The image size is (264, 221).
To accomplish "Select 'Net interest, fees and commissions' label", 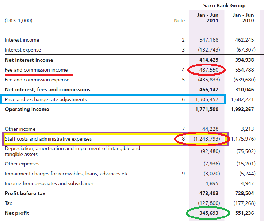I will click(x=47, y=89).
